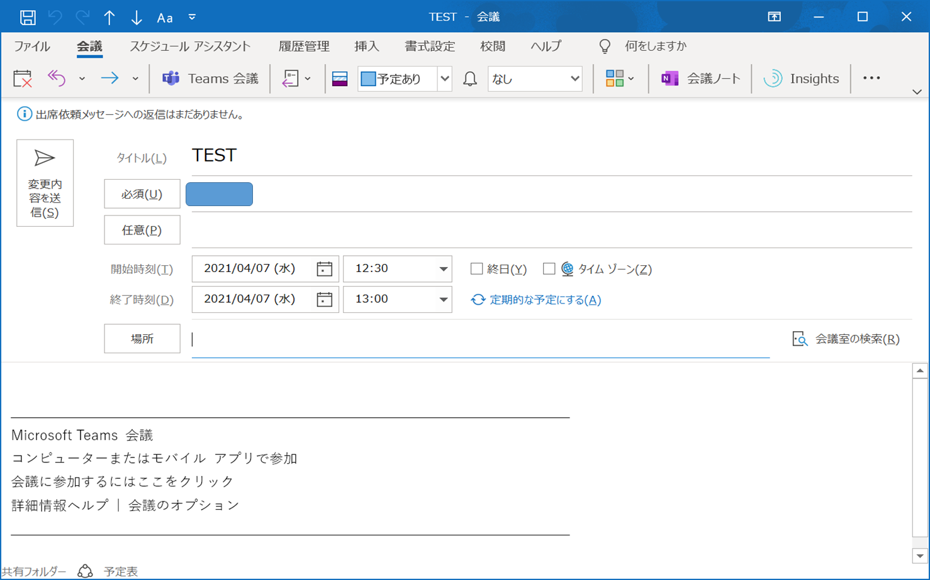The width and height of the screenshot is (930, 580).
Task: Click the Undo arrow in quick access toolbar
Action: pyautogui.click(x=55, y=17)
